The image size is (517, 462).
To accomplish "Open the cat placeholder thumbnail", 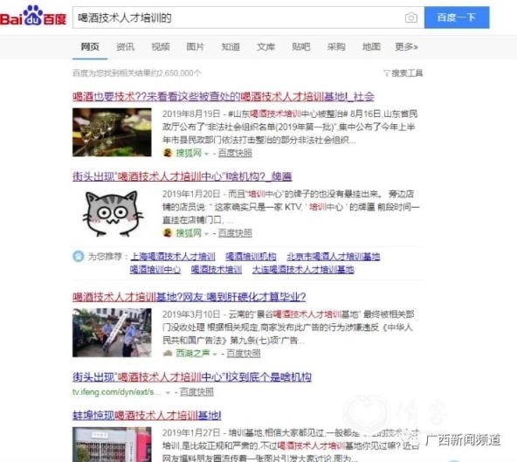I will (112, 213).
